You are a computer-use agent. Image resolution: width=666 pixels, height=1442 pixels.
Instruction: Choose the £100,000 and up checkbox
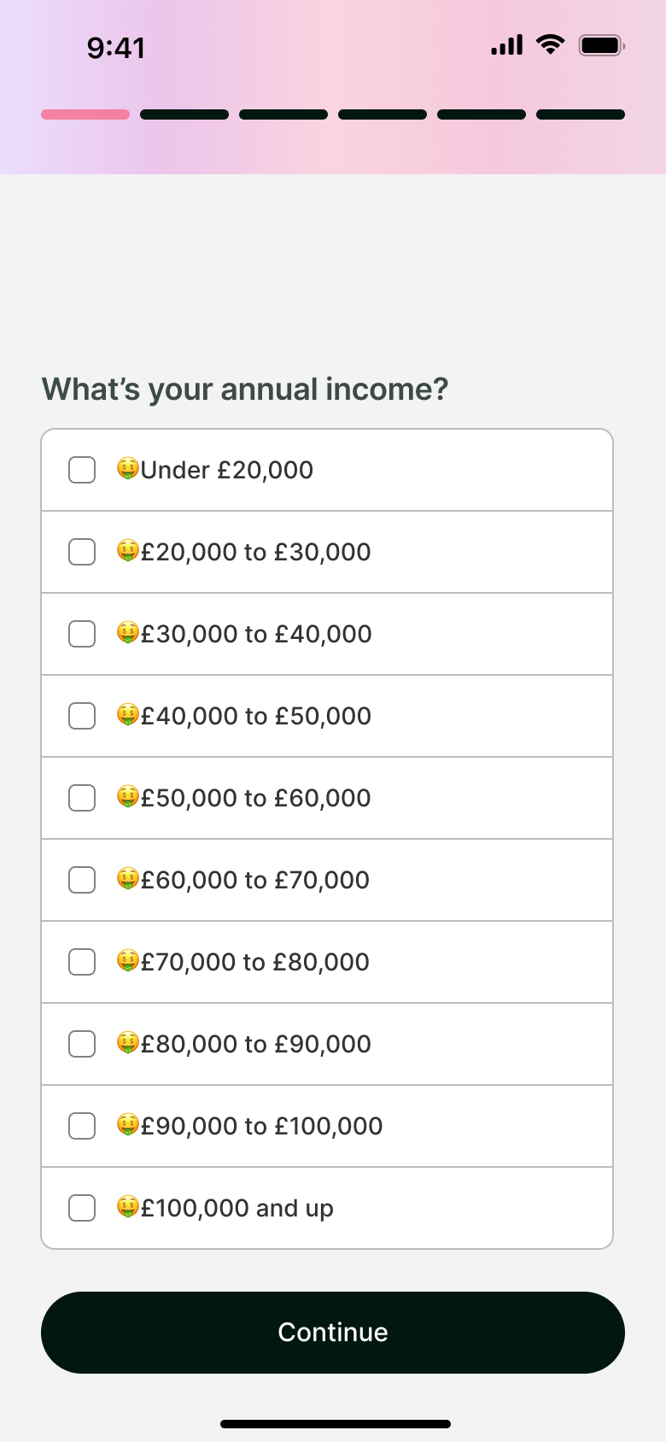[x=82, y=1208]
